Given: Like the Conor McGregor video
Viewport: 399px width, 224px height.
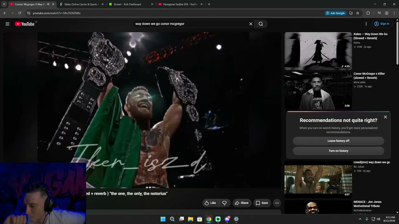Looking at the screenshot, I should pos(210,203).
